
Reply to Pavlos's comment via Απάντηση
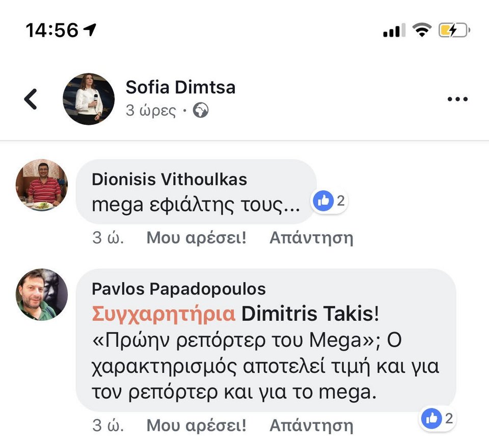[311, 425]
